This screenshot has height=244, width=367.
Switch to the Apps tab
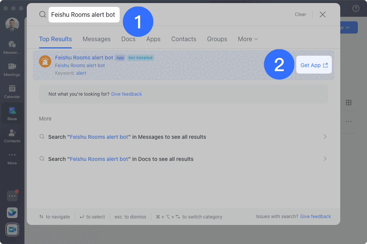click(x=153, y=39)
